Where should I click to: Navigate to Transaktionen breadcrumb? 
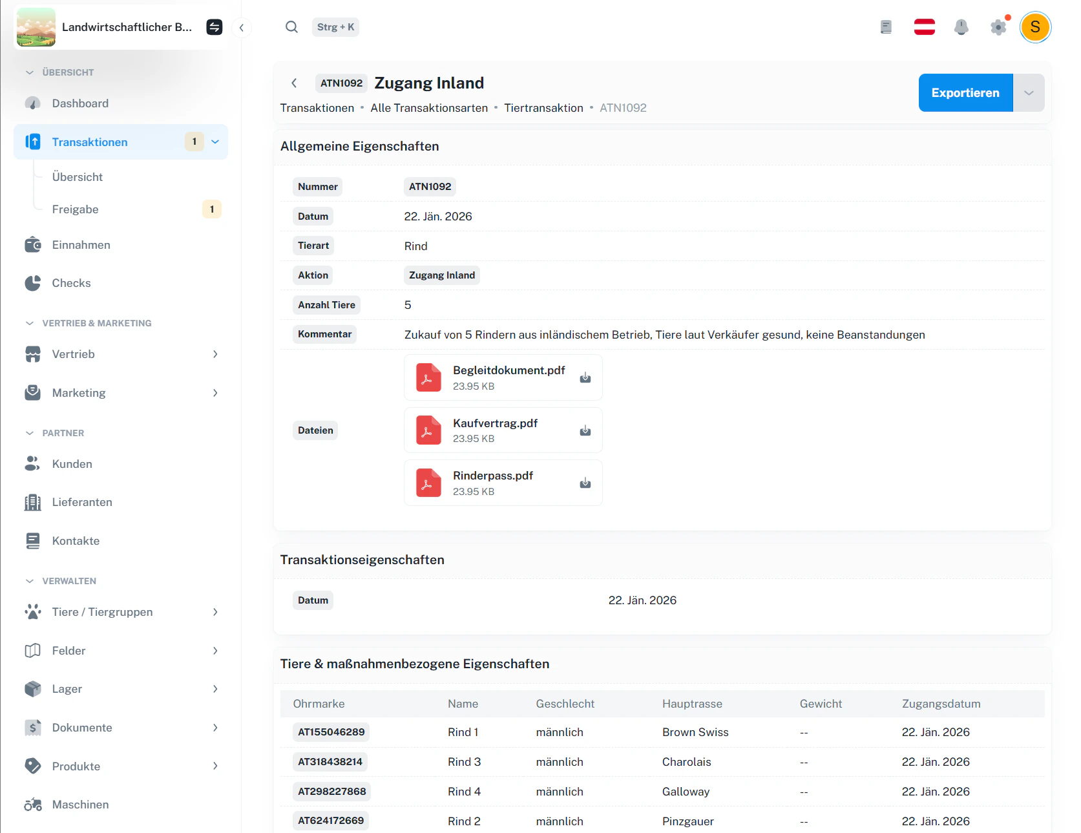[x=317, y=108]
